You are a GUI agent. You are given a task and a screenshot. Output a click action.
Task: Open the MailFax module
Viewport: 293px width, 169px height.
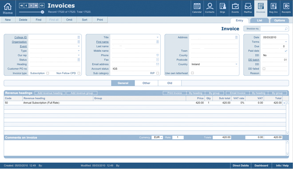248,8
